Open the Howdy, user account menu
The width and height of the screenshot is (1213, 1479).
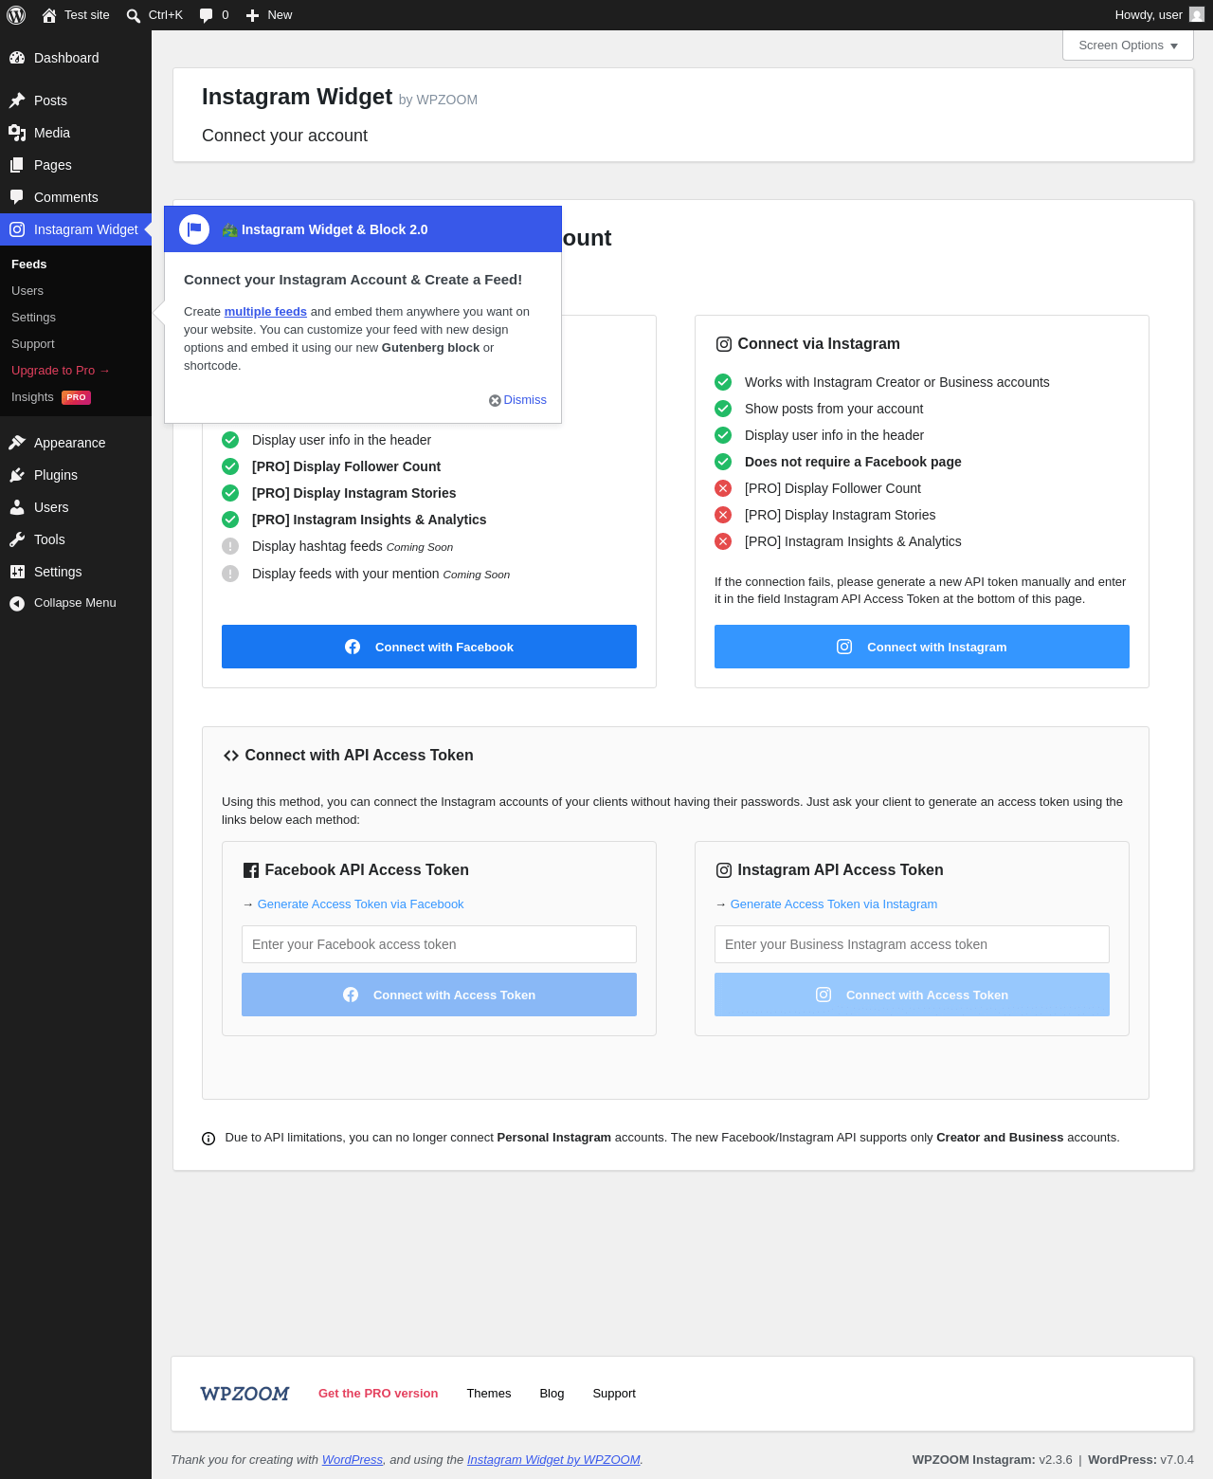[1159, 15]
